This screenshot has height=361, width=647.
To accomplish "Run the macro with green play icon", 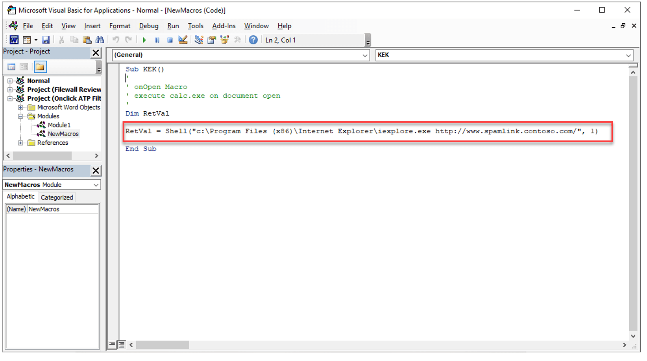I will [144, 40].
